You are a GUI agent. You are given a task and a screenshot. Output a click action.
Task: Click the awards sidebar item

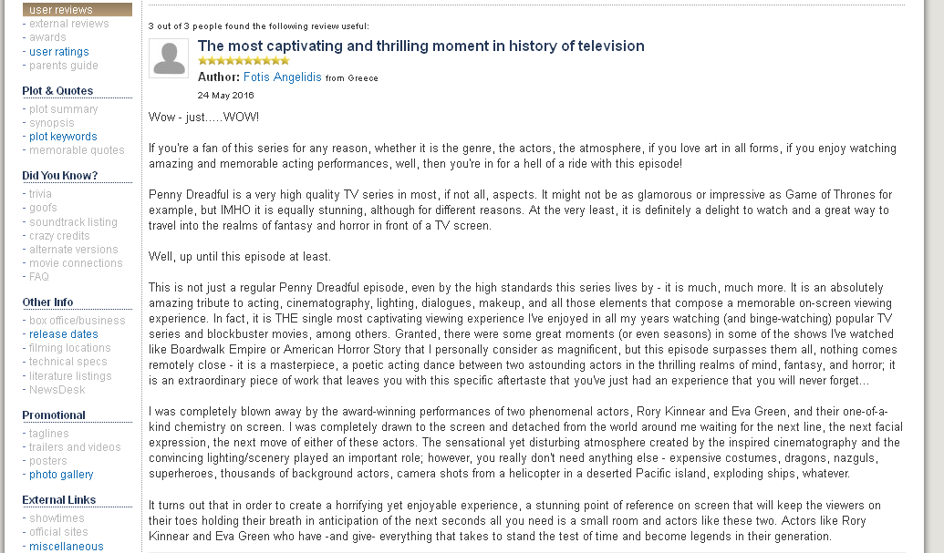pyautogui.click(x=47, y=37)
